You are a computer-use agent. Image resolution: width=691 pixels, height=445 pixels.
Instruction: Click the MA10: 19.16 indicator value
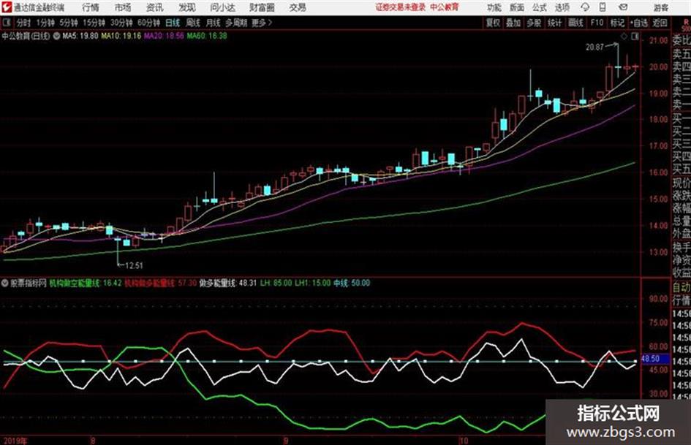click(121, 36)
